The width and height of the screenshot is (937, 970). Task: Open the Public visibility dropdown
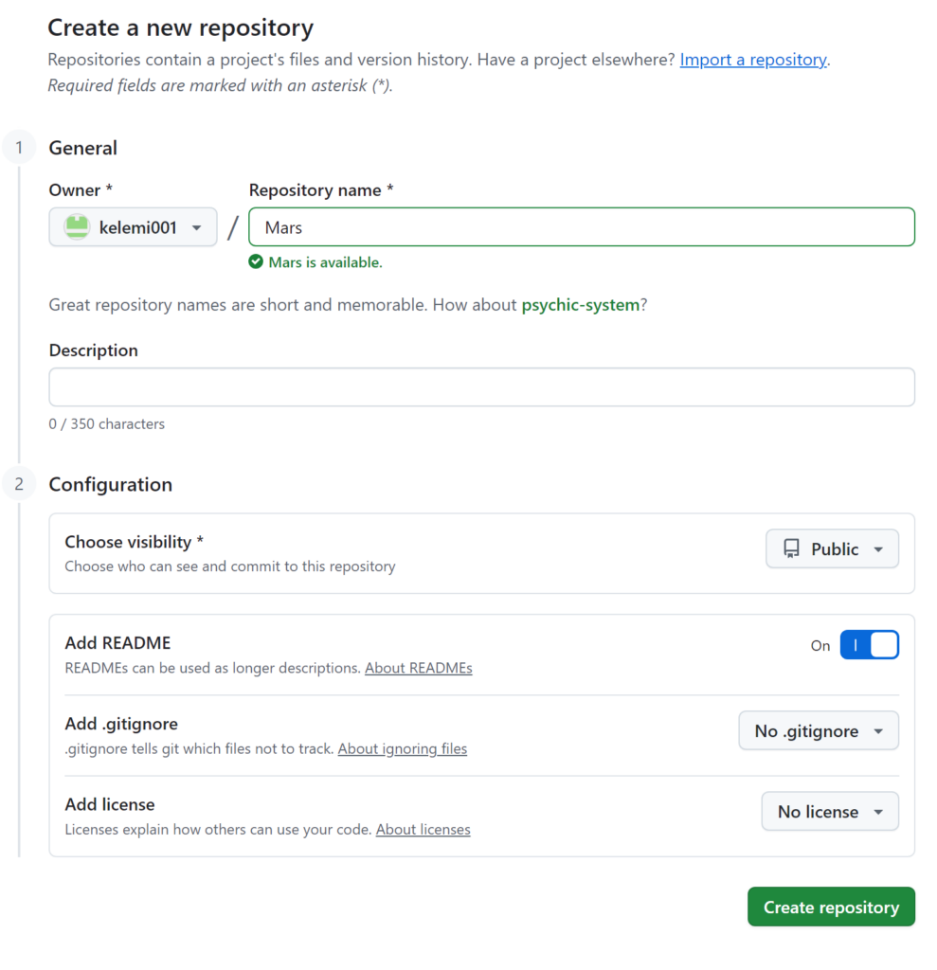point(832,548)
